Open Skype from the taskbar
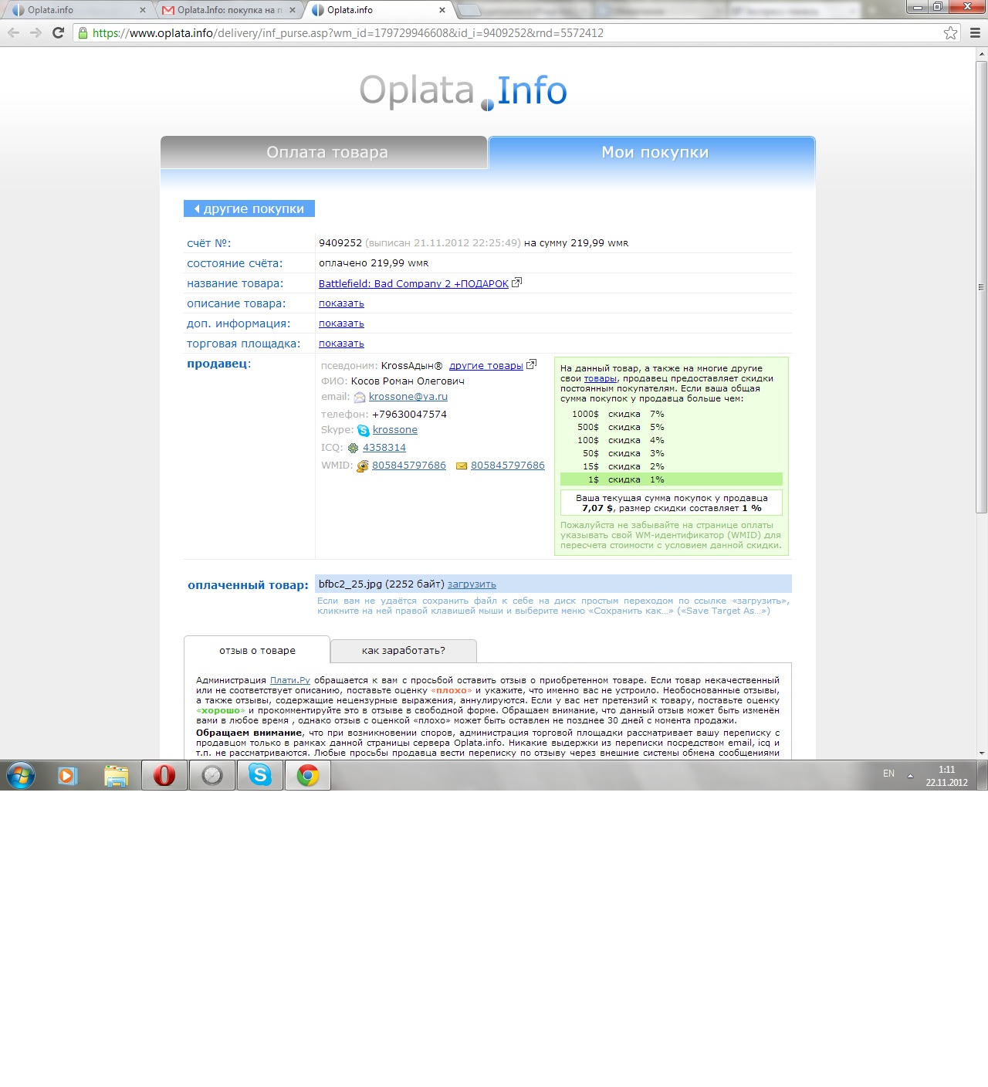This screenshot has height=1087, width=988. click(260, 776)
